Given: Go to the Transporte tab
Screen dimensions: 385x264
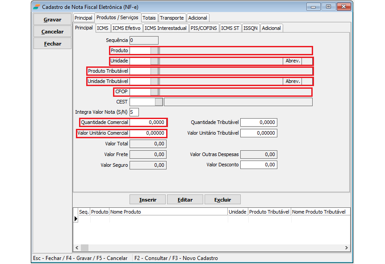Looking at the screenshot, I should (x=172, y=18).
